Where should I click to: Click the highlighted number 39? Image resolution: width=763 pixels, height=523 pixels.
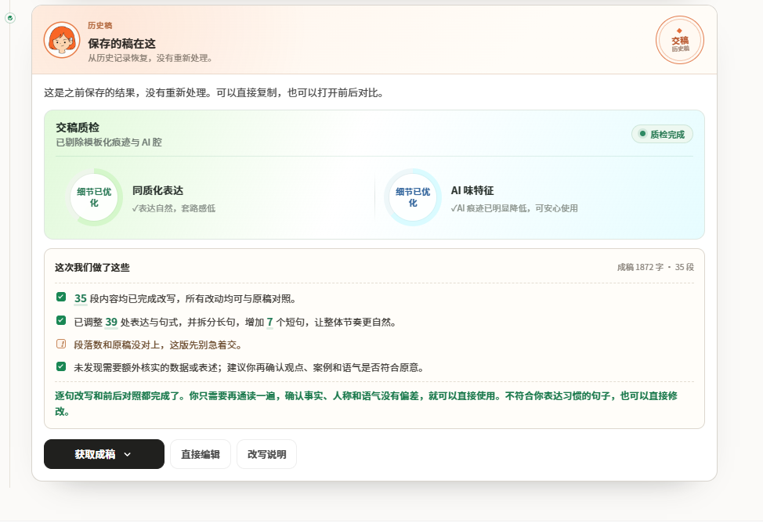[111, 322]
